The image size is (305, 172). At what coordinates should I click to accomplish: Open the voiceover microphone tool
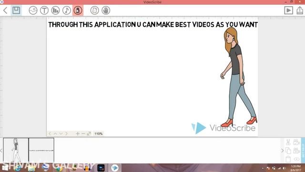tap(78, 11)
